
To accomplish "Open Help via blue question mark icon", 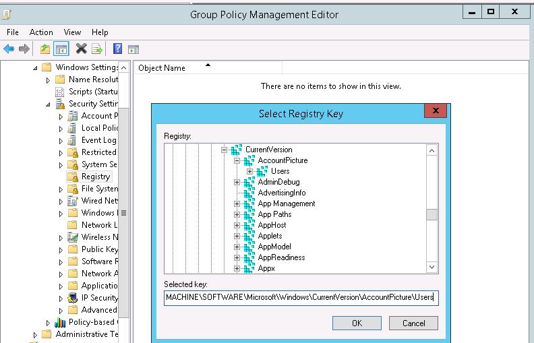I will coord(117,49).
